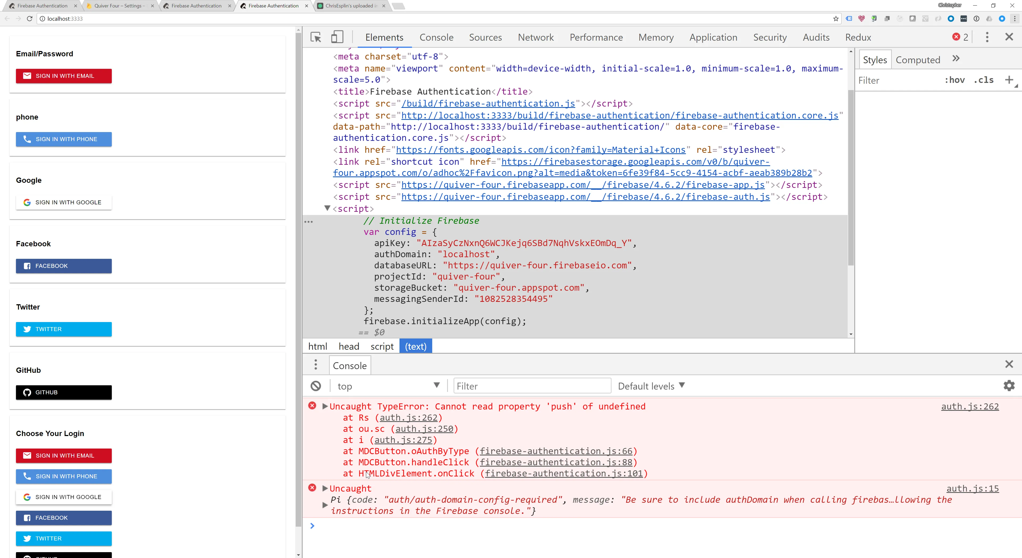Reload the page with refresh icon
1022x558 pixels.
(x=29, y=19)
